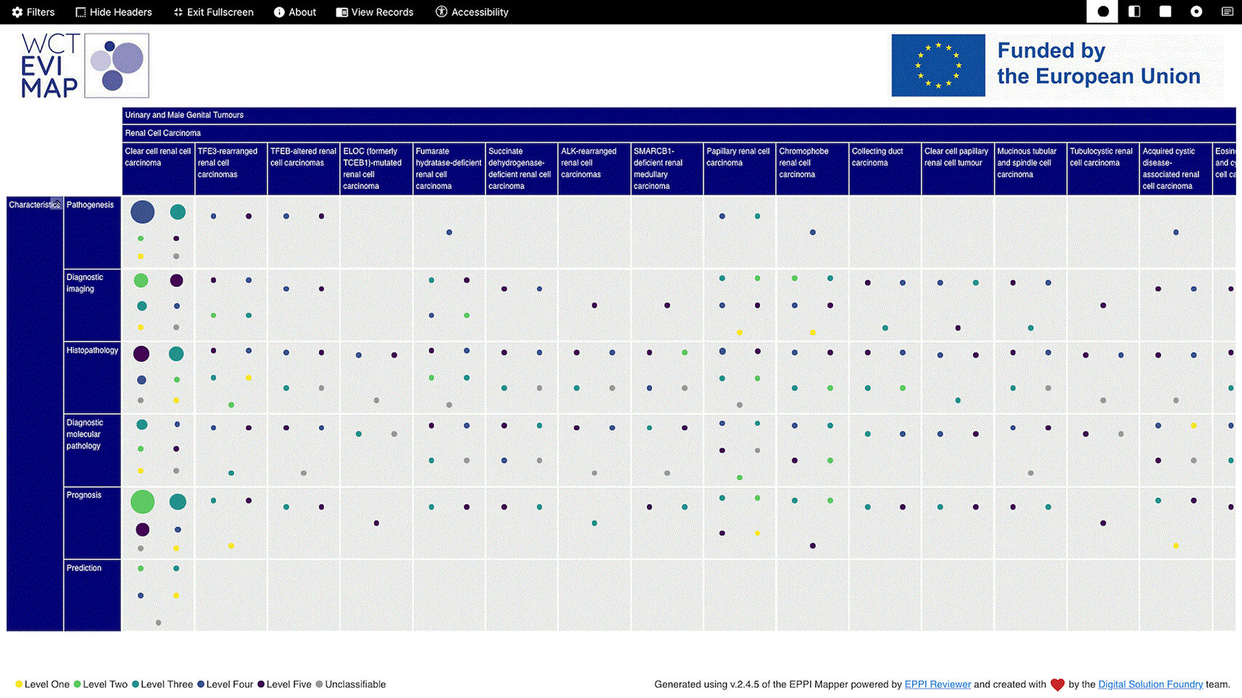
Task: Switch to the split half-panel view icon
Action: (1134, 12)
